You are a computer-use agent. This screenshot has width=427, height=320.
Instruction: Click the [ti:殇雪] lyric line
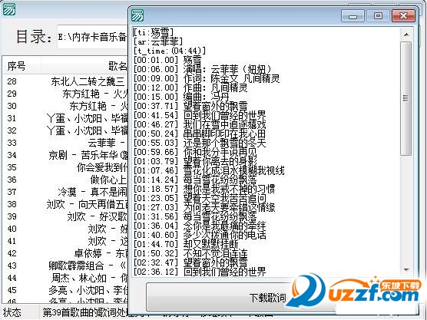pos(154,32)
